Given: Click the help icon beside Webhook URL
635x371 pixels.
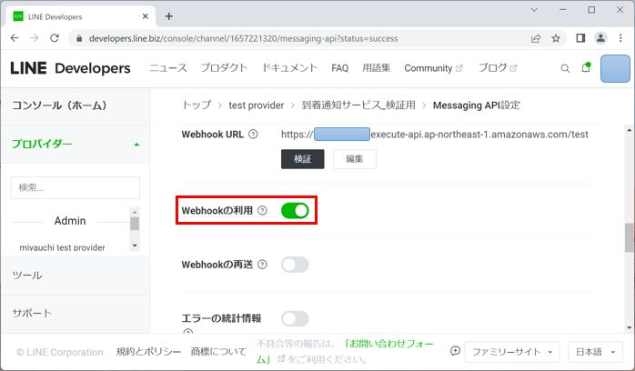Looking at the screenshot, I should 253,135.
